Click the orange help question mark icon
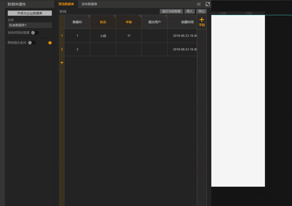Screen dimensions: 292x206 (50, 43)
